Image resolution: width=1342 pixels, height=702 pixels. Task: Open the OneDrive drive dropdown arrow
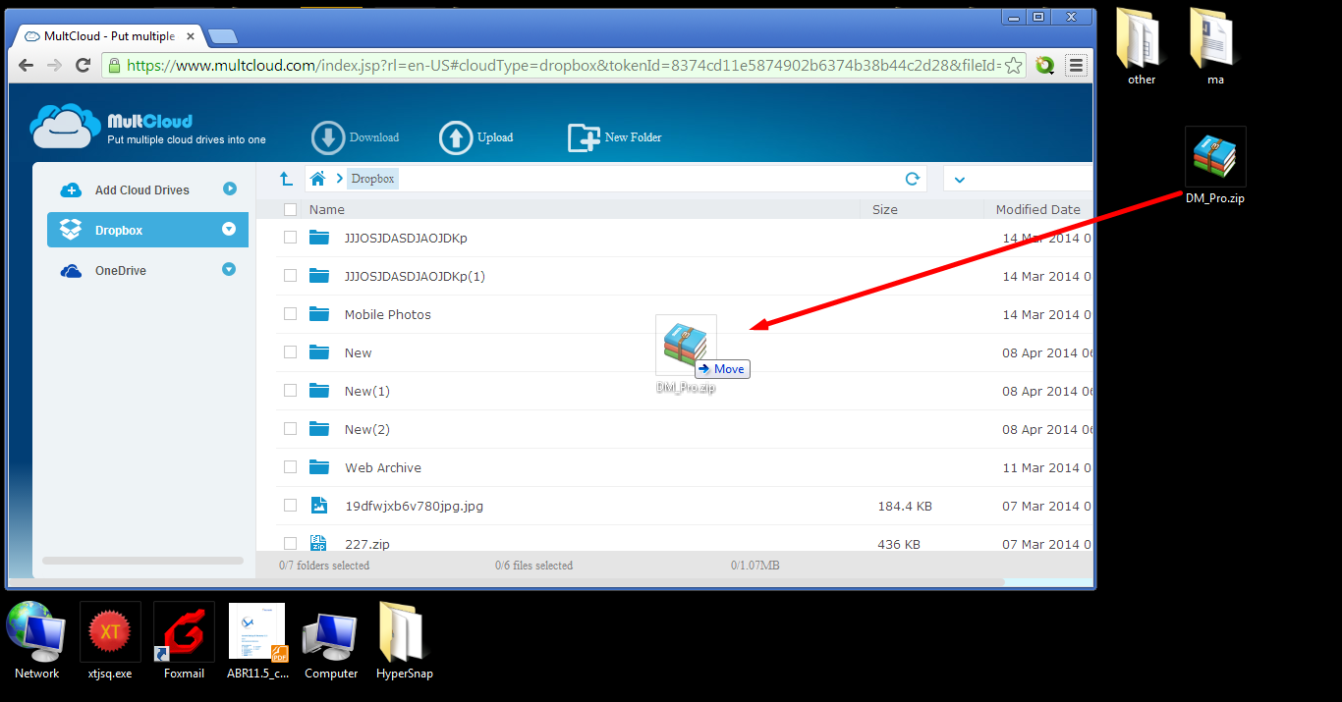tap(229, 269)
